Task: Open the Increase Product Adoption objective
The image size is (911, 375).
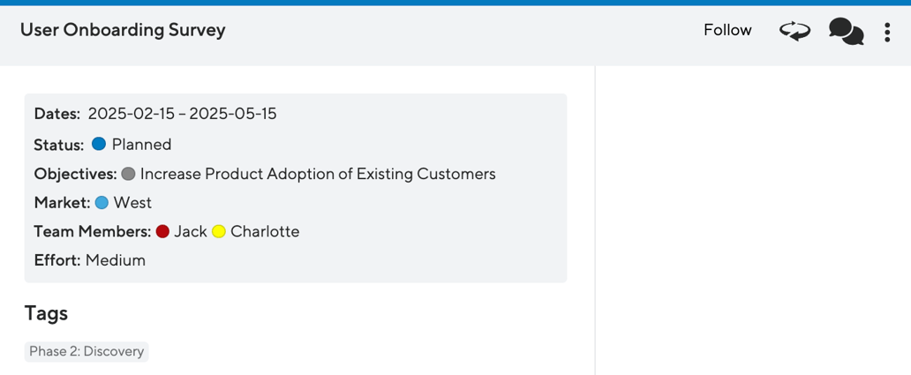Action: coord(318,174)
